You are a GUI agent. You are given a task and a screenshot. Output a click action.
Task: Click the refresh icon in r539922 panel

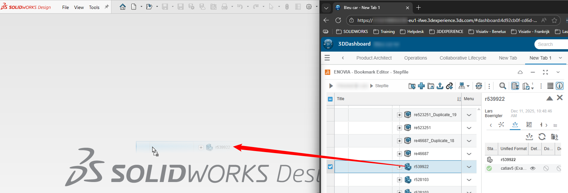coord(542,136)
